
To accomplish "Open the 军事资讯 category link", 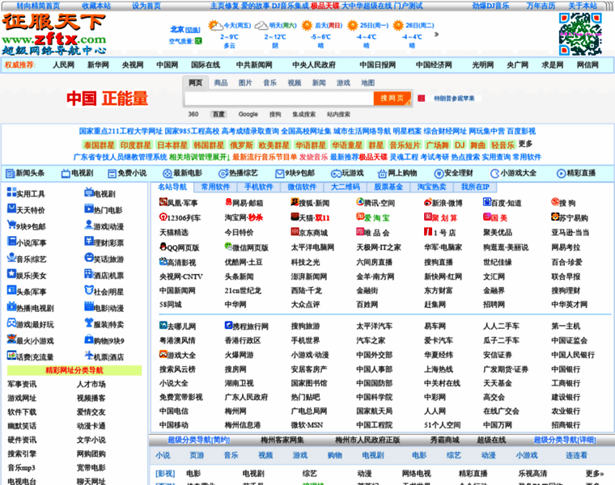I will coord(22,384).
